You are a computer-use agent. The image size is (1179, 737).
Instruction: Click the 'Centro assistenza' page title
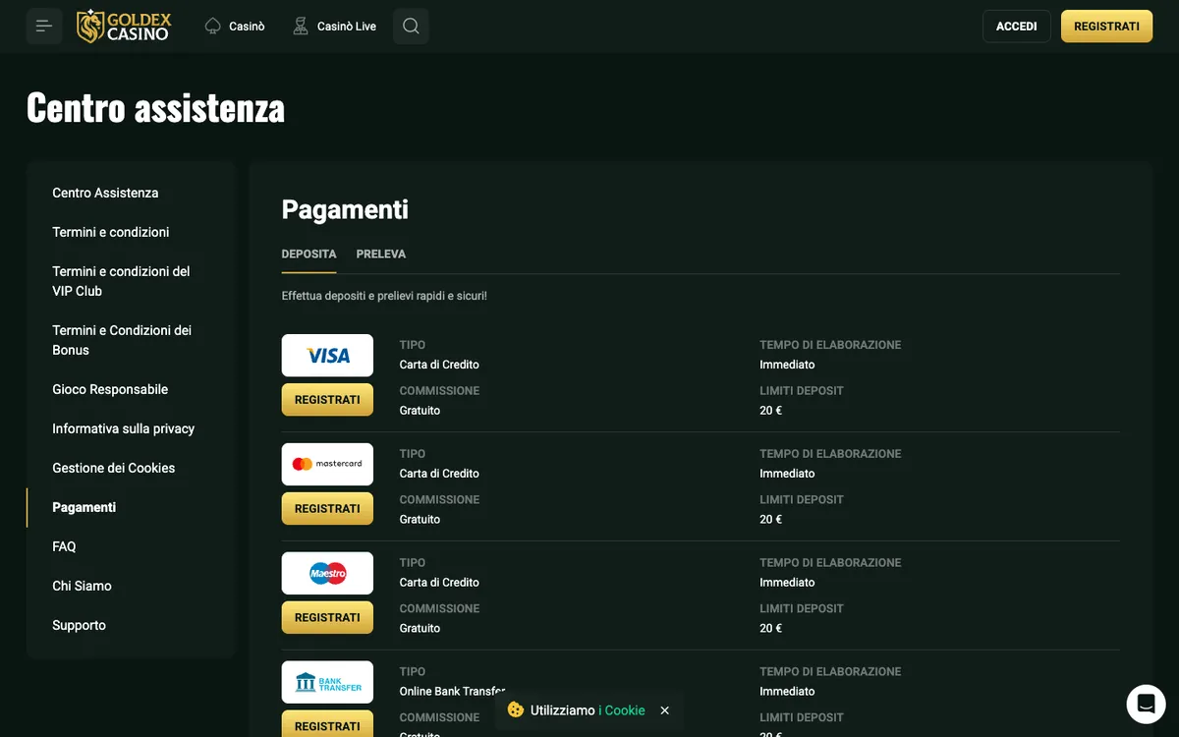[x=155, y=107]
